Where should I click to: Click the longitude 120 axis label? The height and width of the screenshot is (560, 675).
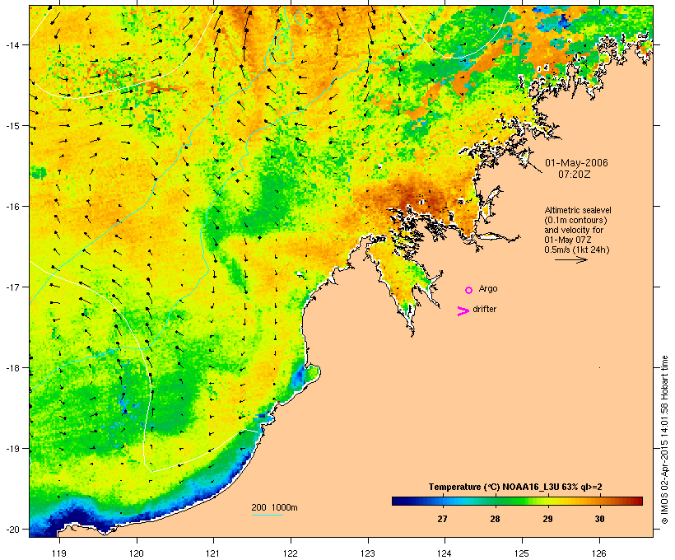click(x=137, y=553)
